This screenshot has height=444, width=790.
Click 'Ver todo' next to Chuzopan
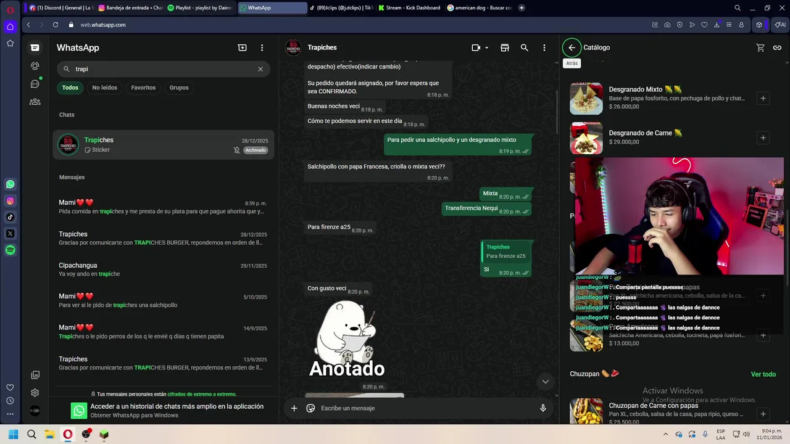pyautogui.click(x=763, y=374)
